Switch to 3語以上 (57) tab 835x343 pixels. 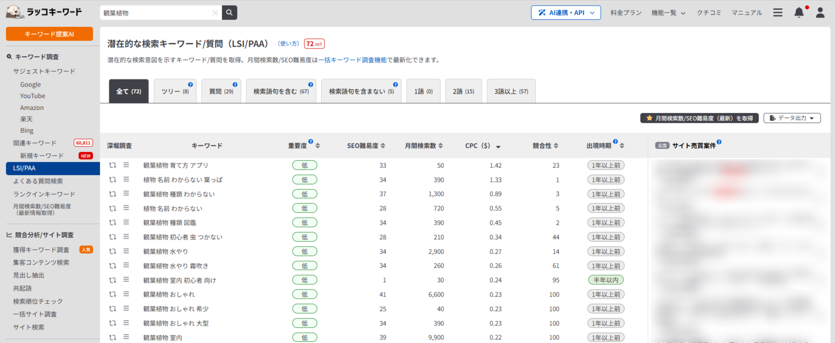(511, 91)
